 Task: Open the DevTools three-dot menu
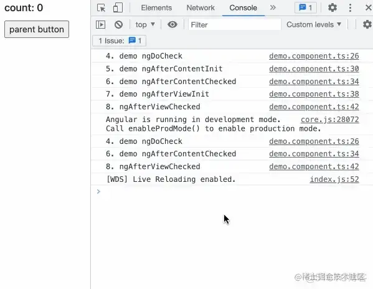pyautogui.click(x=350, y=8)
